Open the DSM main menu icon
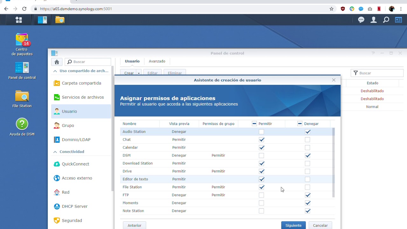The image size is (407, 229). pos(19,20)
